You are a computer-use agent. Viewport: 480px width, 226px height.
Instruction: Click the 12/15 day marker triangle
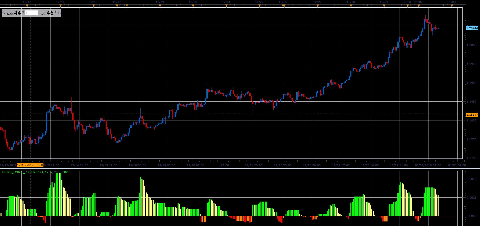(x=93, y=6)
